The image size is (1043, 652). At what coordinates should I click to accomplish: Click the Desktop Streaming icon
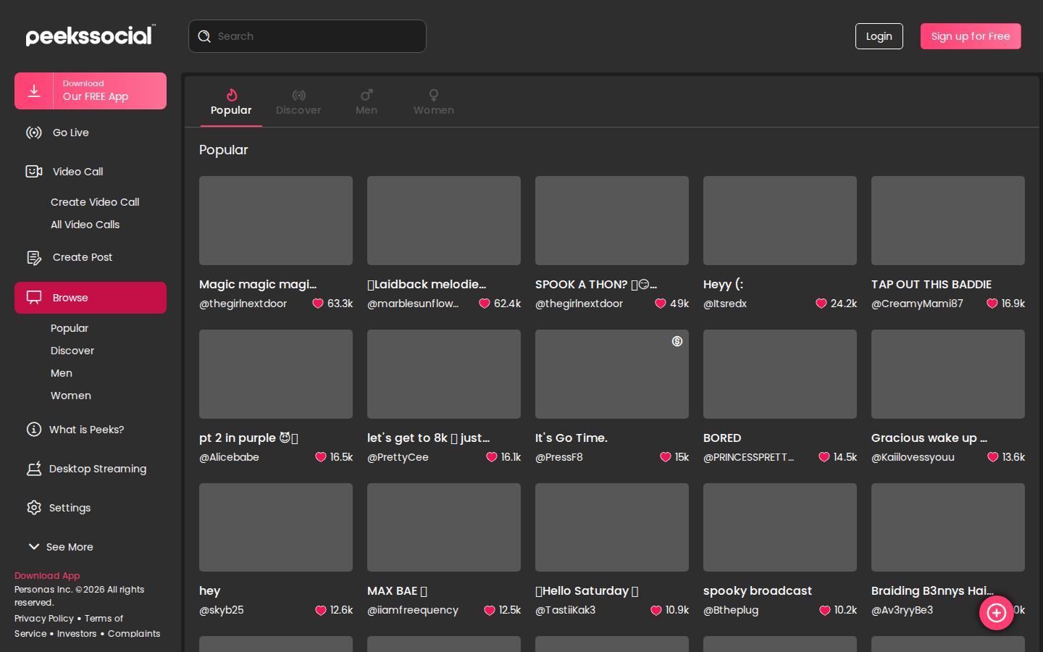(34, 469)
